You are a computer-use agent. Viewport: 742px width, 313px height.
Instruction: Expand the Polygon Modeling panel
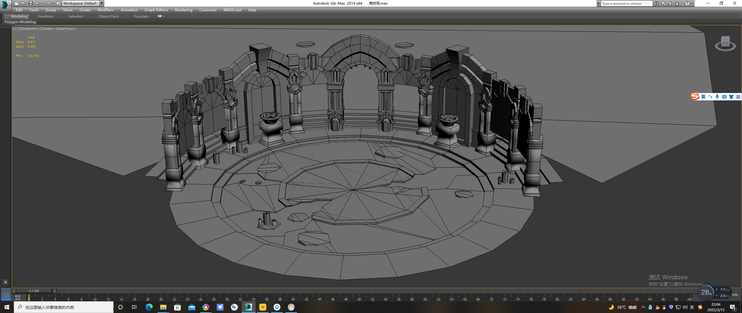pyautogui.click(x=20, y=22)
